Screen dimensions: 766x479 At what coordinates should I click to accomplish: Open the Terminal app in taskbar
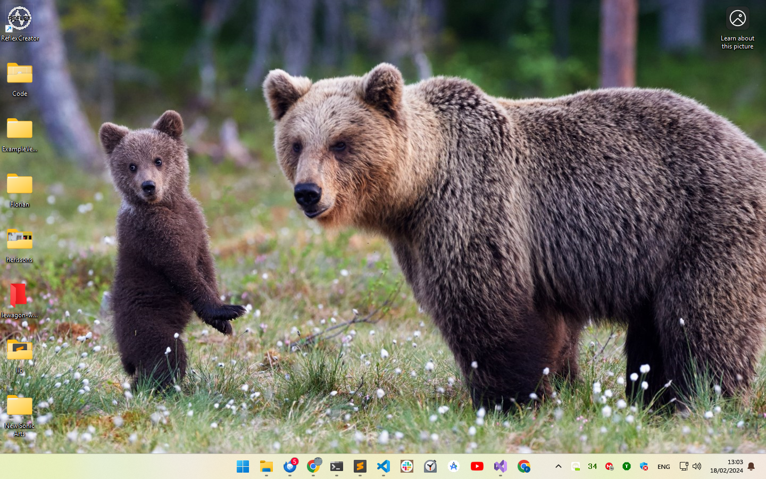(337, 466)
